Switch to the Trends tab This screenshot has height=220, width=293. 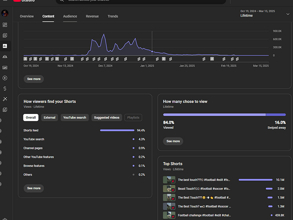click(x=113, y=16)
